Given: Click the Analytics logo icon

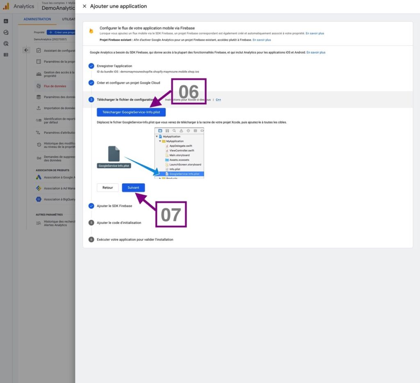Looking at the screenshot, I should 6,6.
